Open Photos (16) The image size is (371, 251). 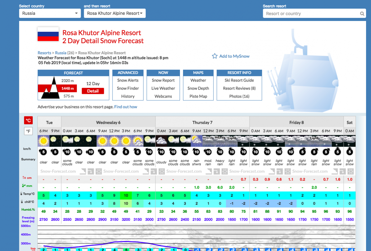coord(239,96)
